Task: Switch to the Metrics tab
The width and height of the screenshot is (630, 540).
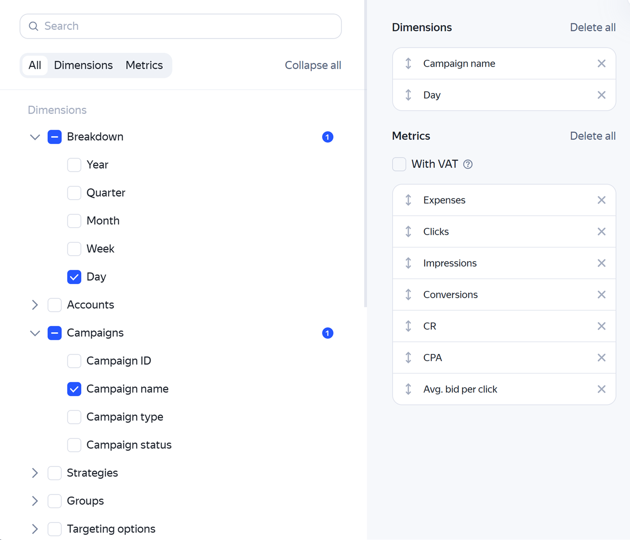Action: click(144, 65)
